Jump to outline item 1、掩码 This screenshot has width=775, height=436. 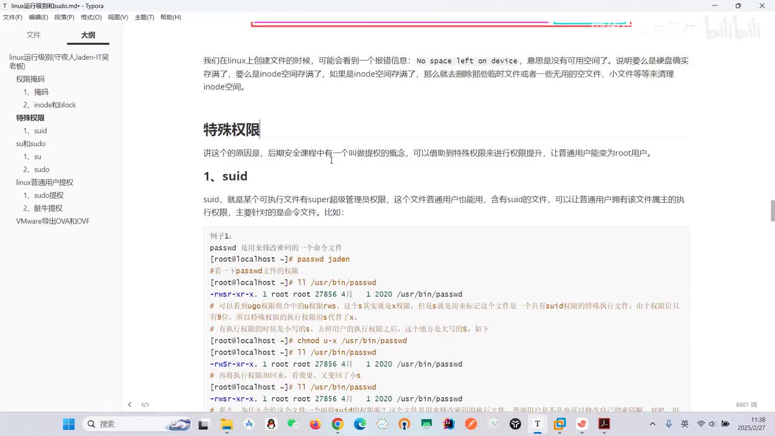coord(36,92)
